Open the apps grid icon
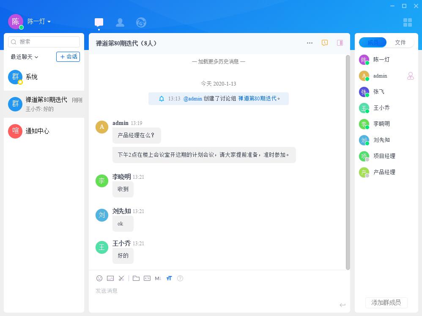Screen dimensions: 422x316 coord(408,22)
